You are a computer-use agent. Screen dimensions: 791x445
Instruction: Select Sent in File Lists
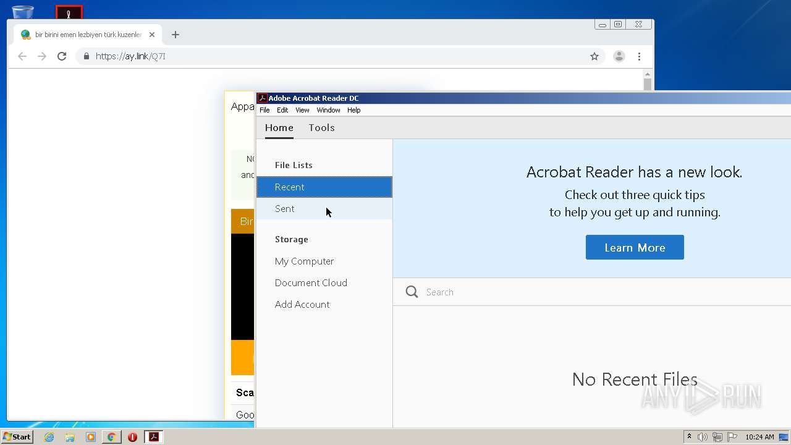(324, 208)
